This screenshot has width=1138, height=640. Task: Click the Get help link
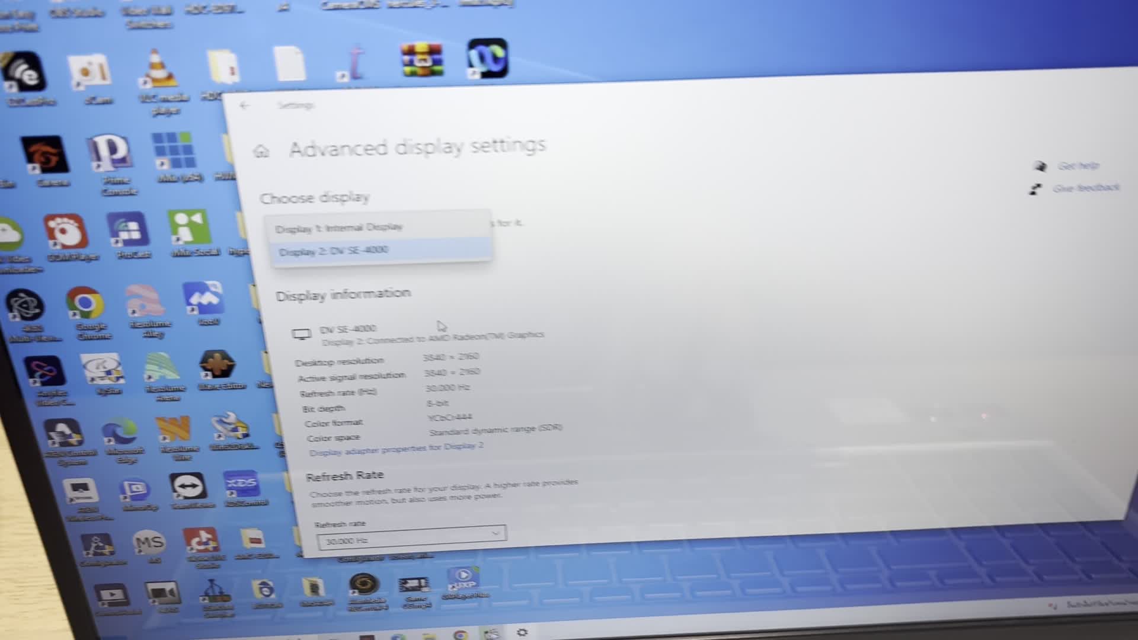1078,166
